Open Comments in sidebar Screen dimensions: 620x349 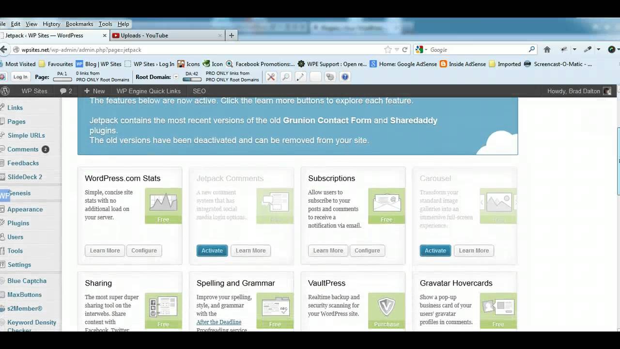[23, 149]
